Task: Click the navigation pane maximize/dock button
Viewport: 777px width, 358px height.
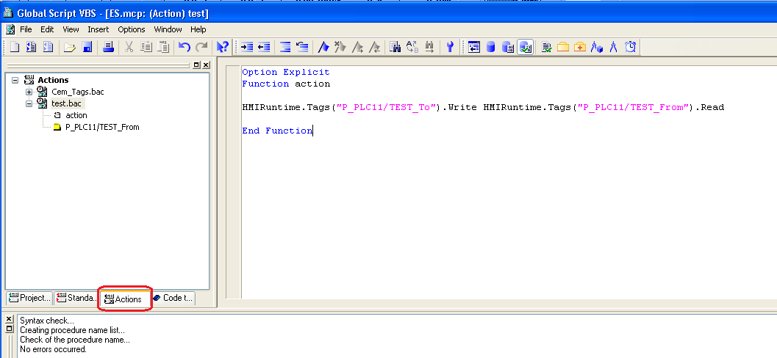Action: click(x=197, y=65)
